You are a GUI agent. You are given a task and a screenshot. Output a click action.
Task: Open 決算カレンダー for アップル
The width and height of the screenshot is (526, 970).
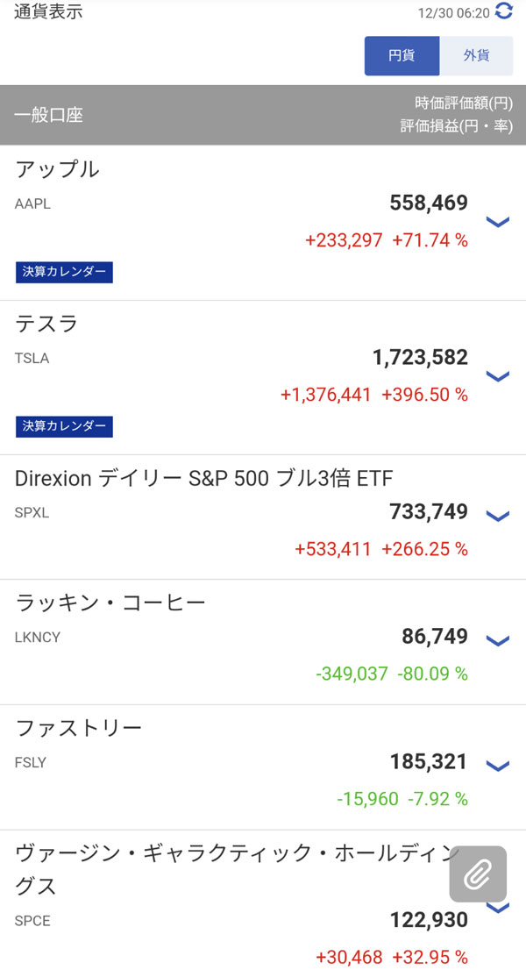[x=64, y=272]
